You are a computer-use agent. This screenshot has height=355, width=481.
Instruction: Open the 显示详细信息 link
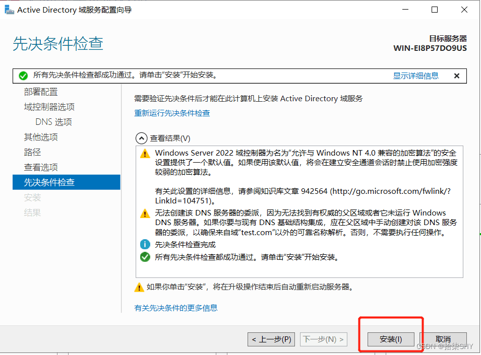[x=415, y=76]
